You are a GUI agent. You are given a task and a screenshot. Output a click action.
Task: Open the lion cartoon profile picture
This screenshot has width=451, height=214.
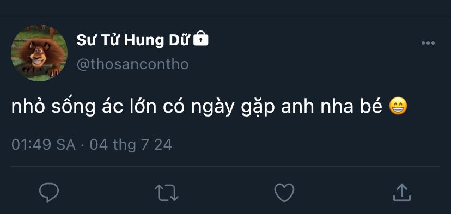pos(39,53)
